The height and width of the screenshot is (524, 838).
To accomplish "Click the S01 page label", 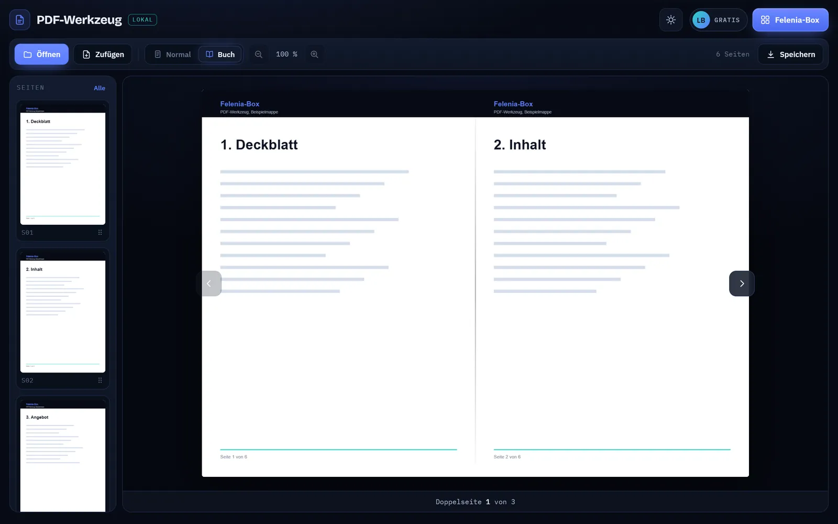I will (27, 233).
